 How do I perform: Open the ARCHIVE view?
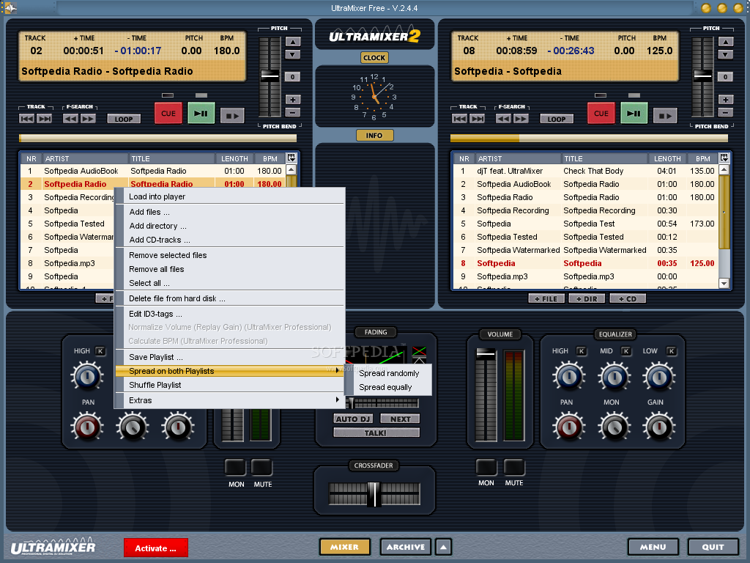[x=406, y=547]
